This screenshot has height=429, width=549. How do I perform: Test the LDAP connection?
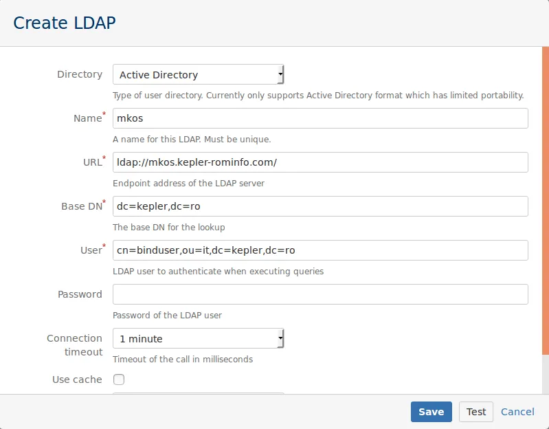point(476,412)
